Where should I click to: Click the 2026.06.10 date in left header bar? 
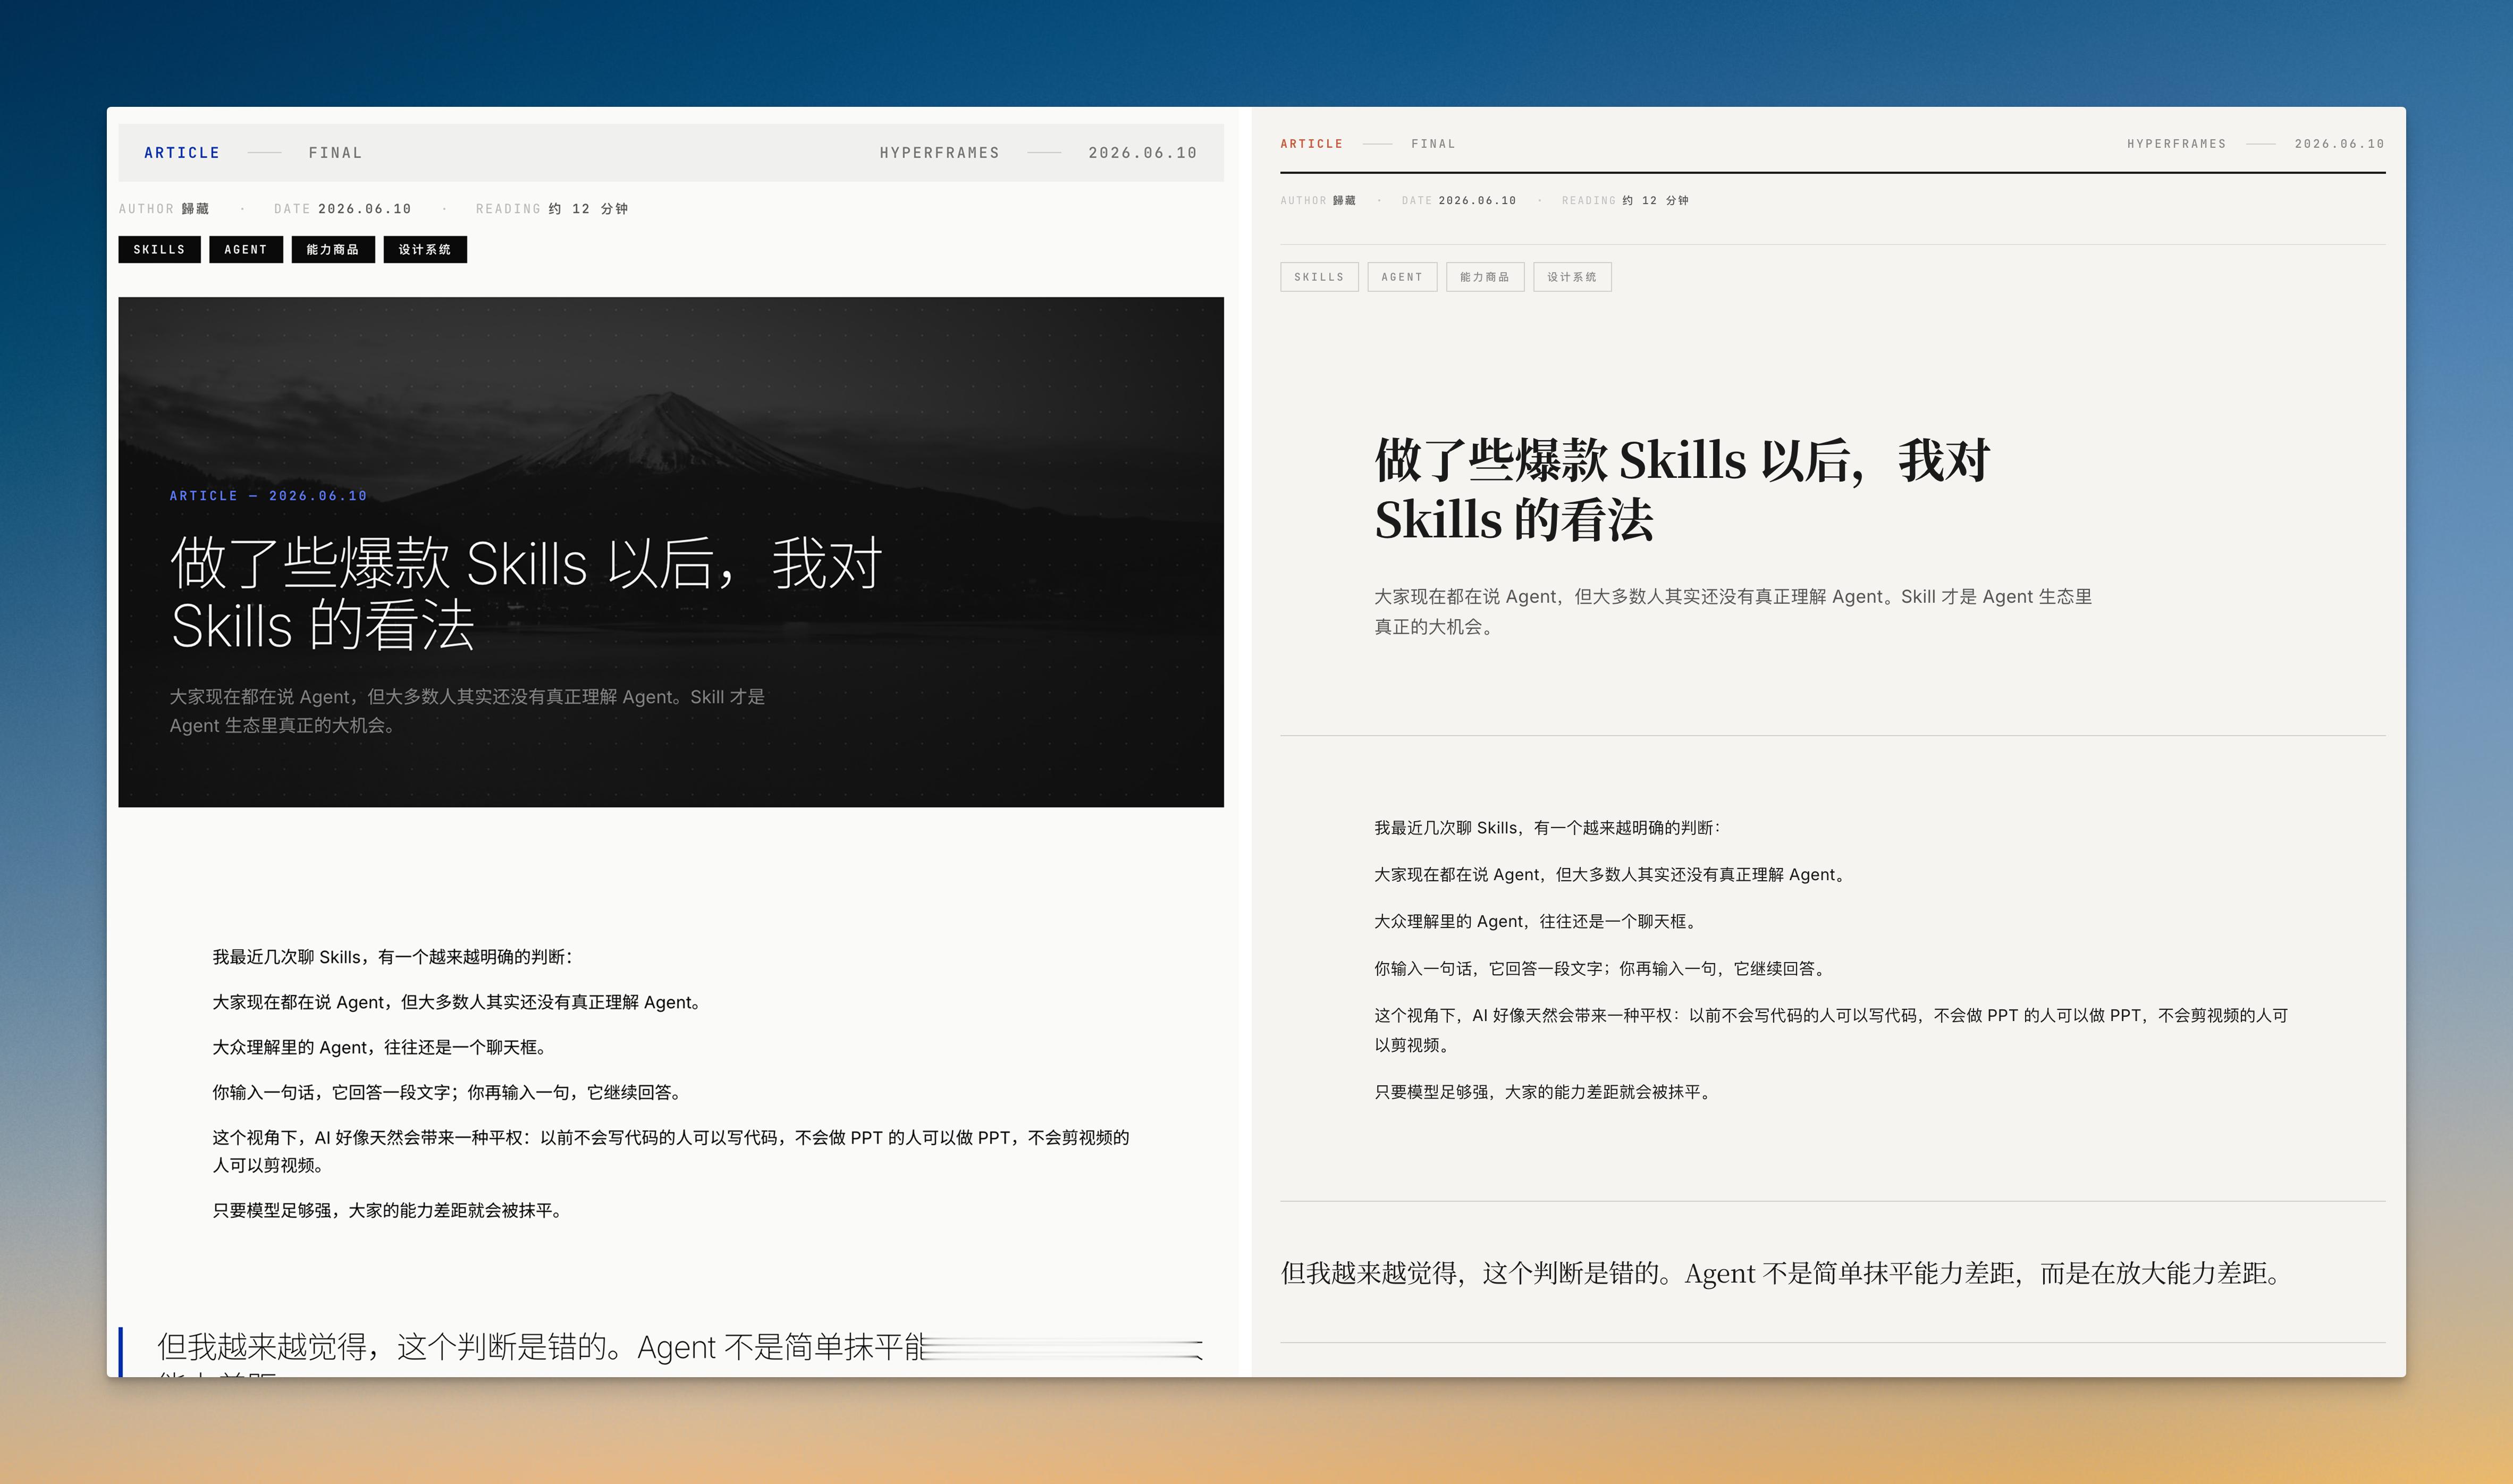pos(1142,153)
